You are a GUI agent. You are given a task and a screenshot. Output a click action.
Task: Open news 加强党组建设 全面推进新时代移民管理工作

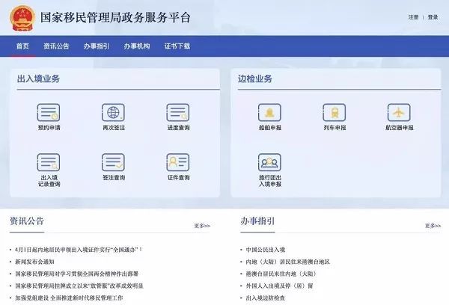pos(69,298)
